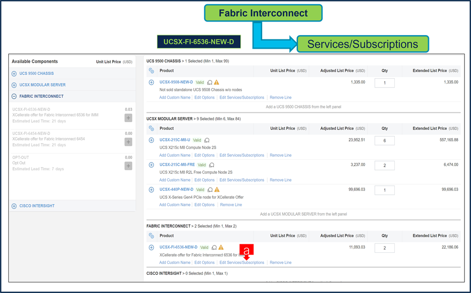Viewport: 471px width, 293px height.
Task: Edit Options for UCSX-FI-6536-NEW-D
Action: [x=205, y=262]
